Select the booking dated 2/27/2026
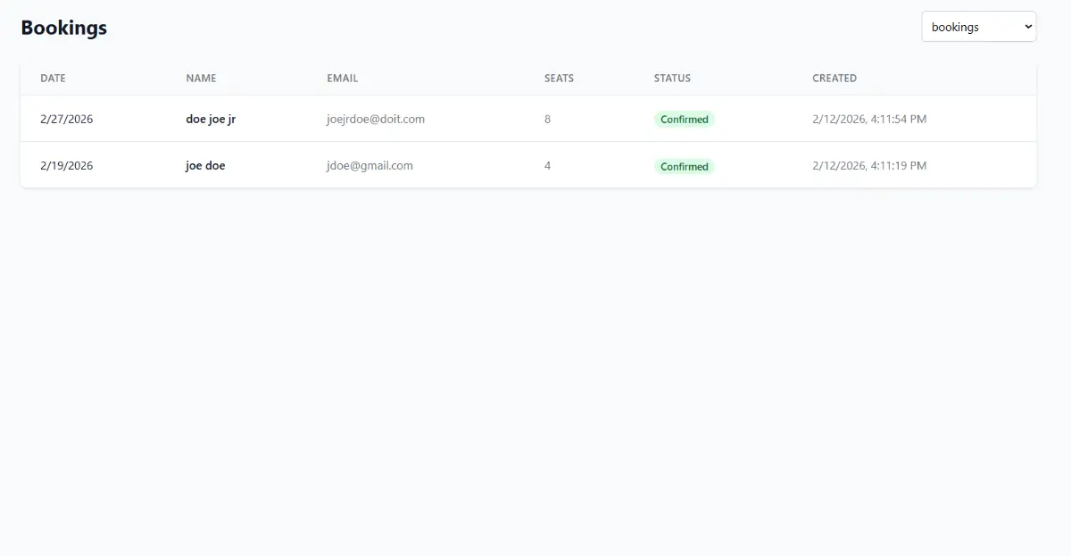 pos(66,119)
